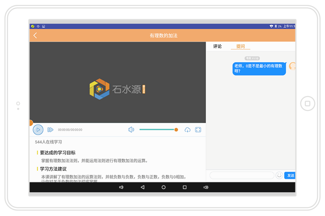Click the 发送 send button
This screenshot has height=216, width=325.
click(x=290, y=175)
